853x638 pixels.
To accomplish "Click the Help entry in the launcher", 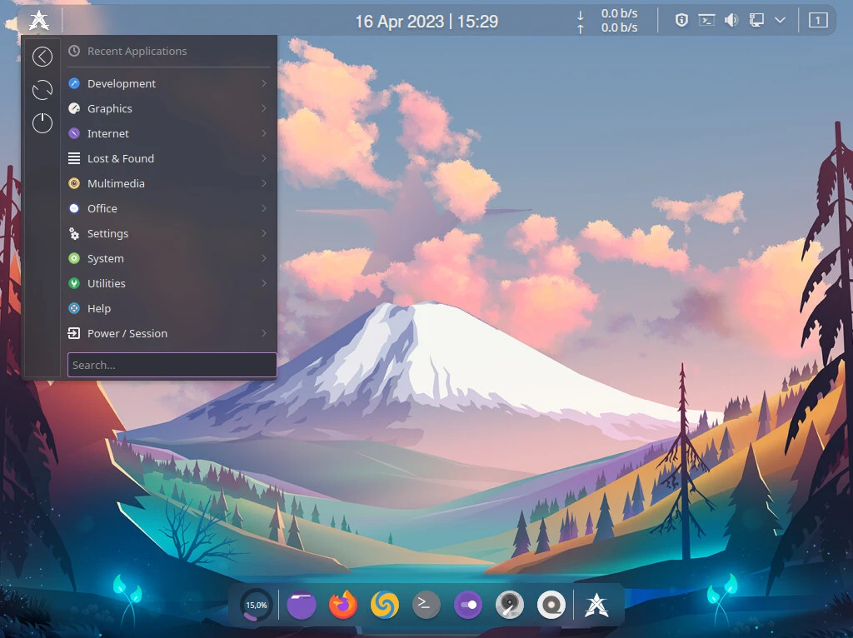I will [98, 308].
